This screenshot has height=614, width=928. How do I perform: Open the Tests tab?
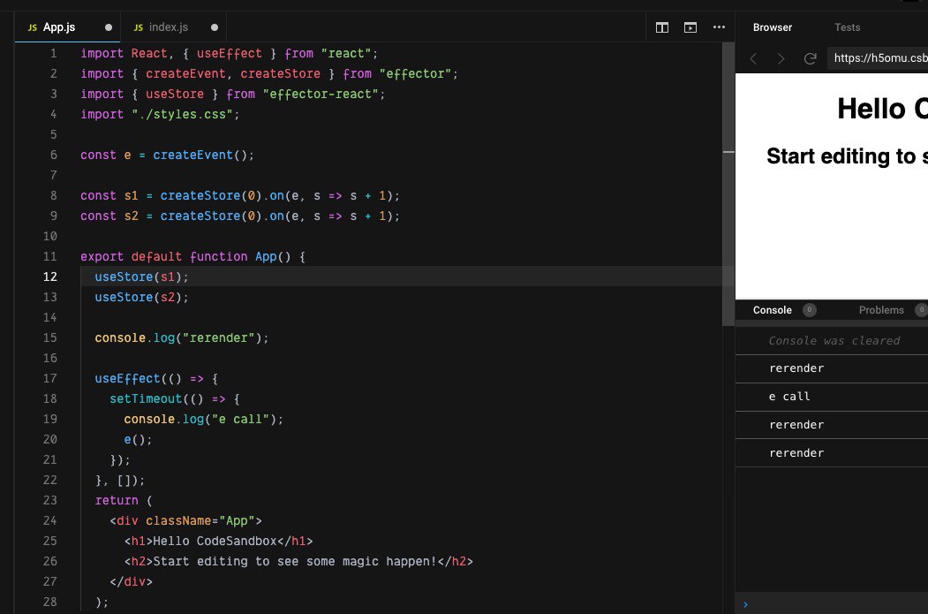(x=847, y=27)
